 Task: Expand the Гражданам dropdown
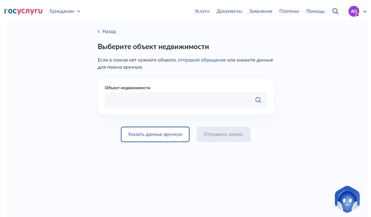65,11
